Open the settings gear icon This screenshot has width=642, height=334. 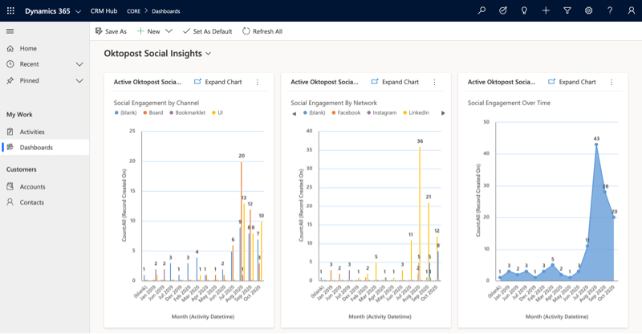pos(588,10)
